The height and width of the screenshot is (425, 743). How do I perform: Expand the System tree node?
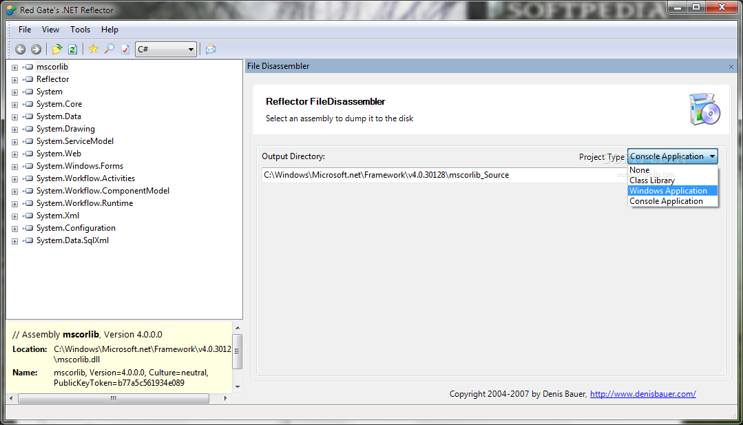[x=14, y=92]
